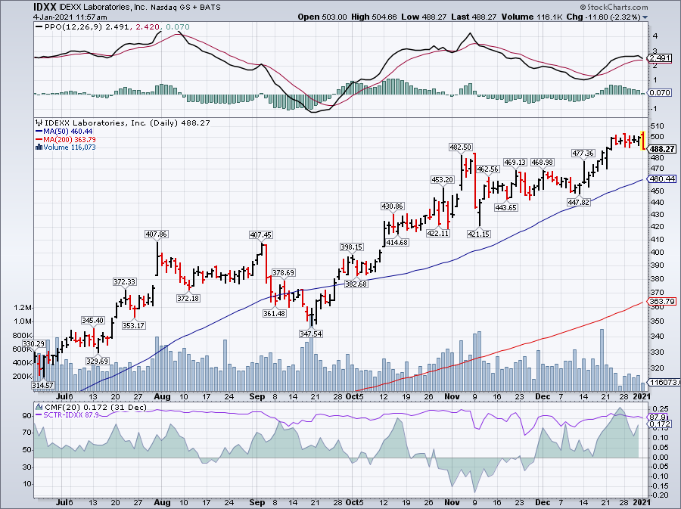Click the 468.98 price label
This screenshot has height=509, width=681.
pyautogui.click(x=543, y=163)
